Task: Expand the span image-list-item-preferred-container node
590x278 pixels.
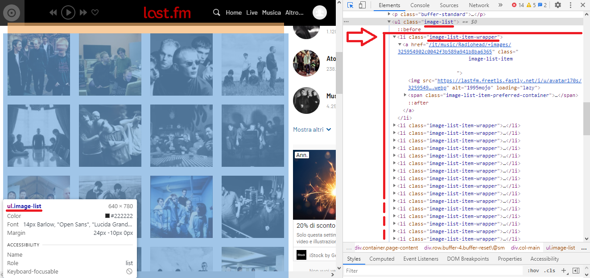Action: 405,95
